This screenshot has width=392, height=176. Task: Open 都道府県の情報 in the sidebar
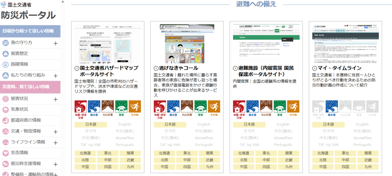point(26,120)
